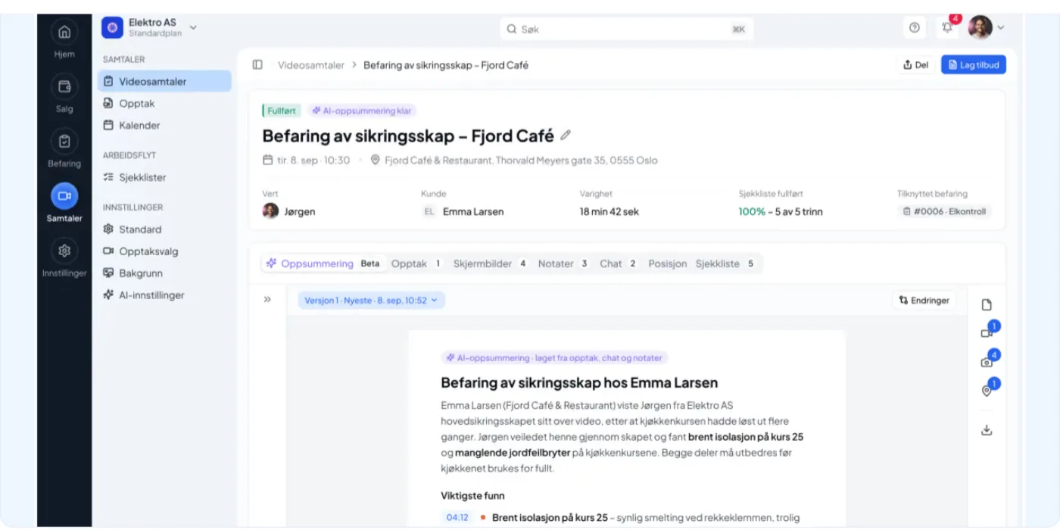Open the notifications bell
Image resolution: width=1060 pixels, height=530 pixels.
[947, 28]
